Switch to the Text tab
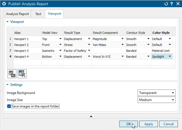The image size is (182, 130). point(38,14)
